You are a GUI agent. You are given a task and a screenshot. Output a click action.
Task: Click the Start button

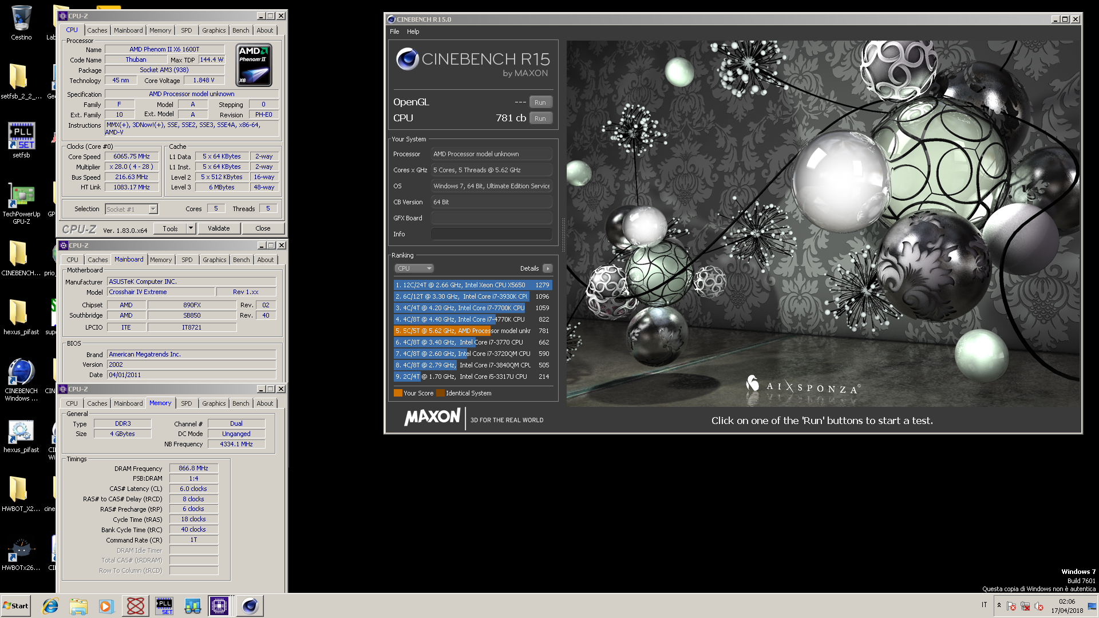tap(15, 606)
